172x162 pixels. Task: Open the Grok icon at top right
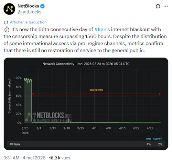click(x=158, y=6)
